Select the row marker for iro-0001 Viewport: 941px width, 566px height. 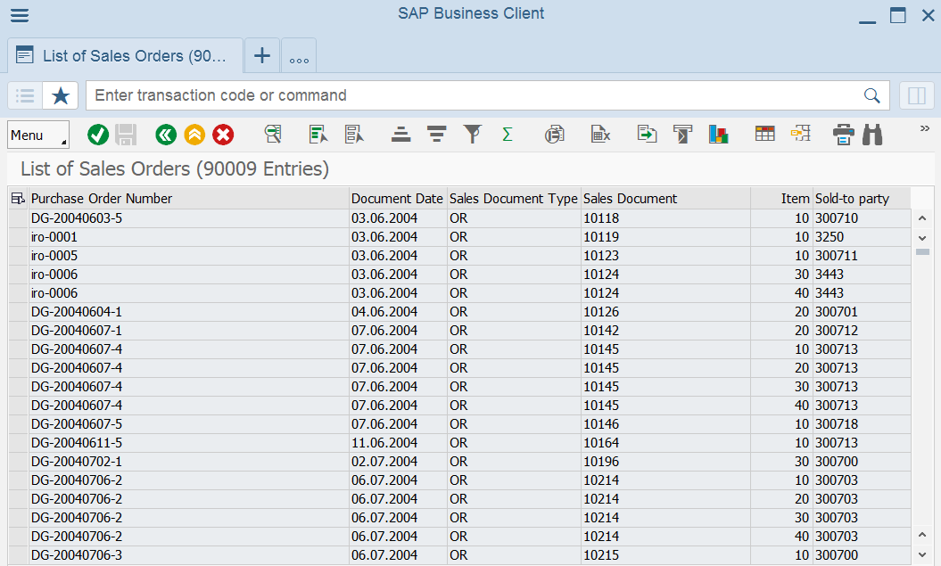[x=18, y=237]
